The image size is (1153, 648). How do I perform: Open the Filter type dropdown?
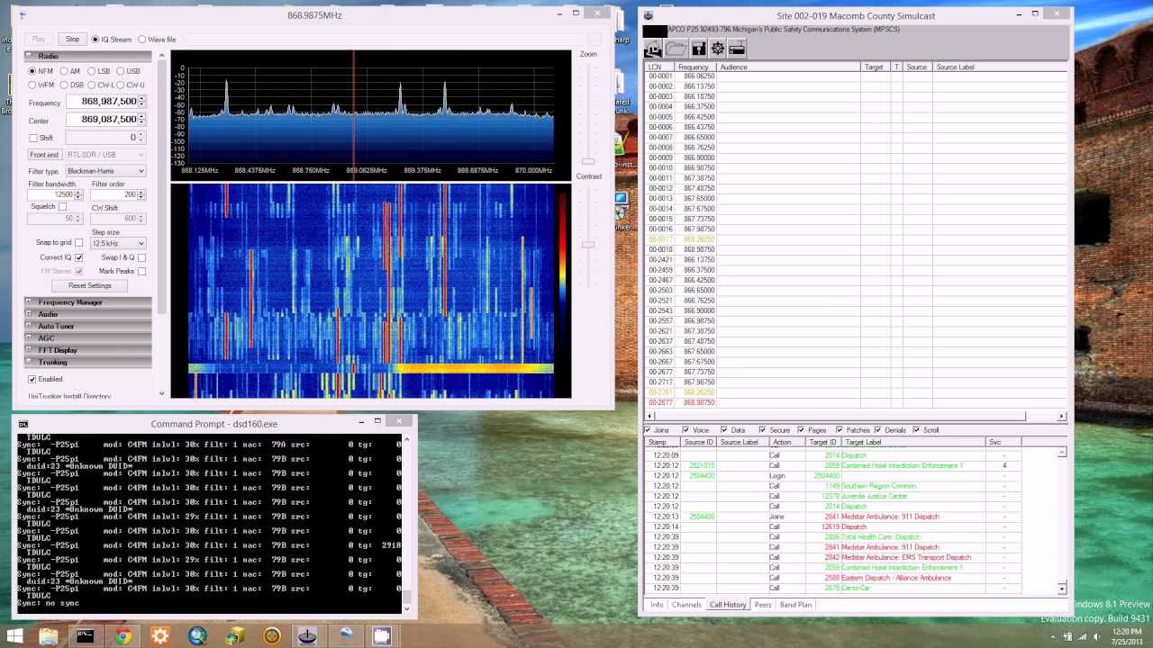104,171
